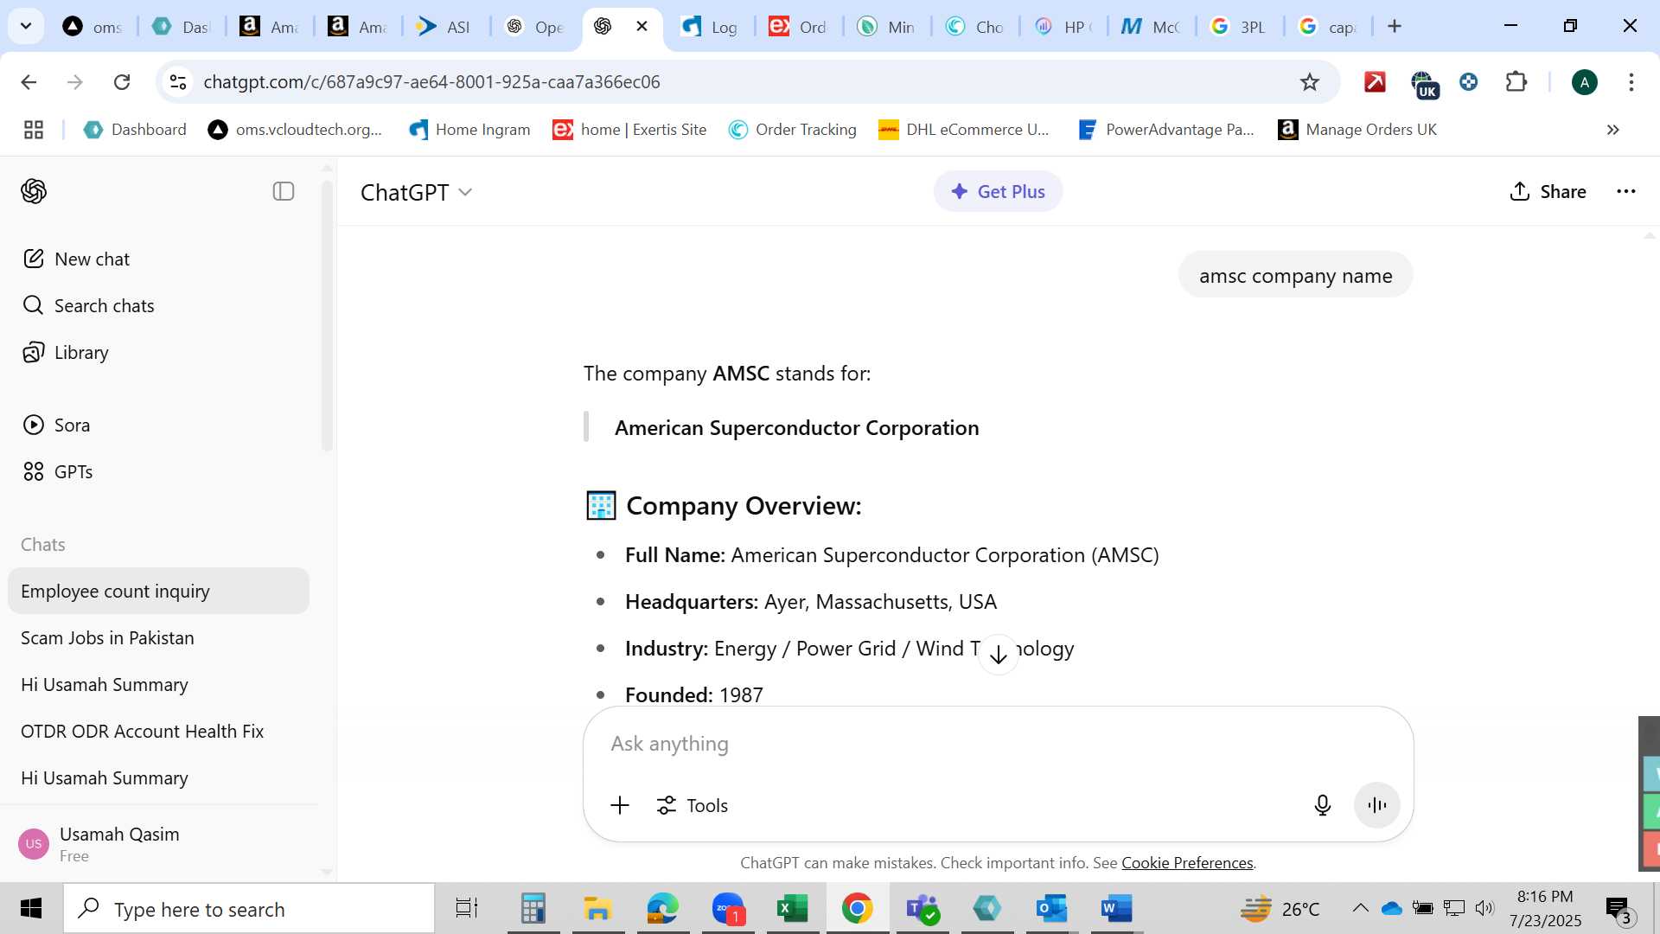
Task: Open Home Ingram bookmark
Action: tap(470, 130)
